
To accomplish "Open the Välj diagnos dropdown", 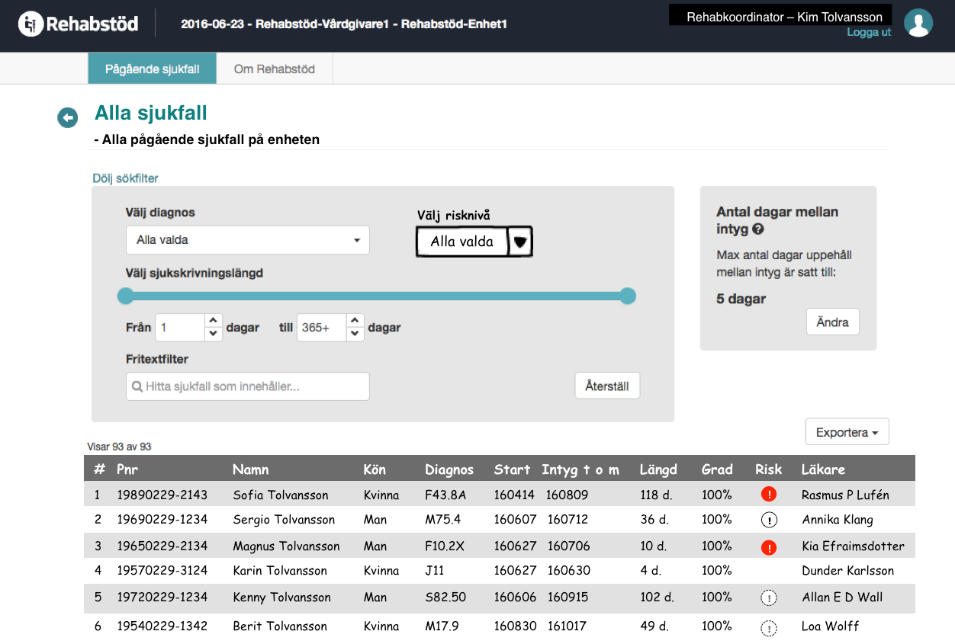I will [247, 240].
